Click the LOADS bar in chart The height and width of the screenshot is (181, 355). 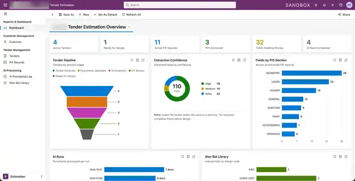tap(305, 82)
